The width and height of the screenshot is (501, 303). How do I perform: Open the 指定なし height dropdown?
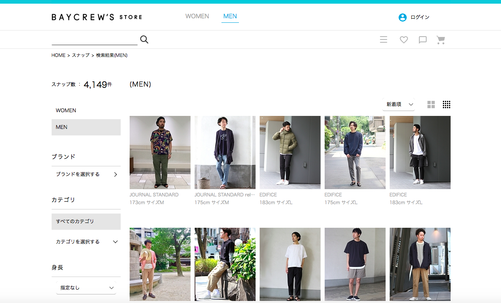coord(86,288)
